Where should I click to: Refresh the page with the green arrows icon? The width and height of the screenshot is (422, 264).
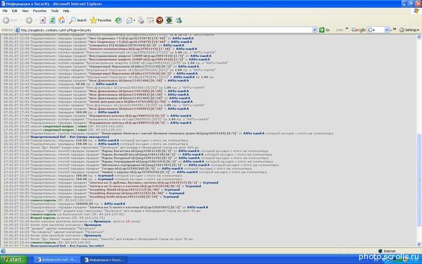tap(52, 20)
